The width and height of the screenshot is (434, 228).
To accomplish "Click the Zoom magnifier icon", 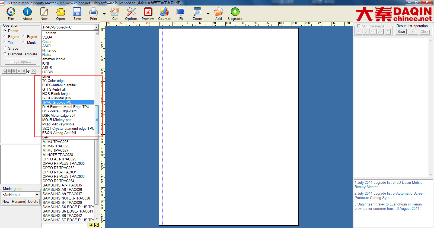I will [197, 12].
